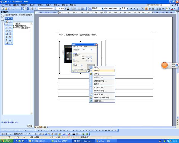Image resolution: width=179 pixels, height=143 pixels.
Task: Open the browser 怎么将word表格中 taskbar item
Action: [x=61, y=141]
